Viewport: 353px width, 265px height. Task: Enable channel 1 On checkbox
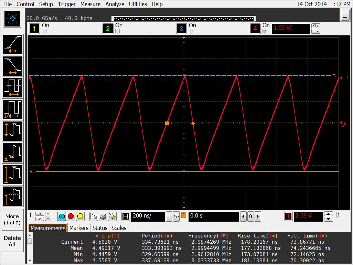[x=44, y=31]
